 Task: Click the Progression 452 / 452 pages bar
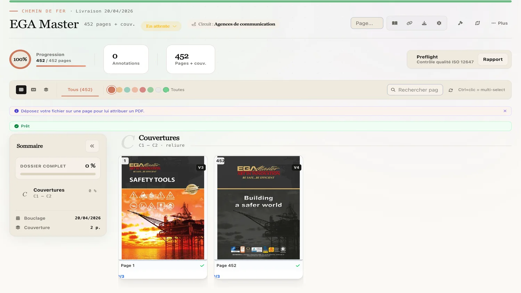(x=61, y=66)
